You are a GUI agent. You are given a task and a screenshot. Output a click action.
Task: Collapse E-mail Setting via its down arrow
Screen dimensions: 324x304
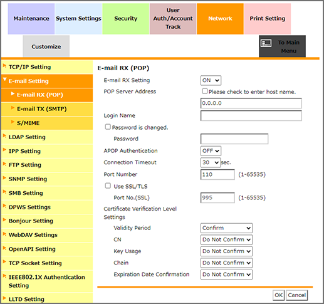point(5,80)
